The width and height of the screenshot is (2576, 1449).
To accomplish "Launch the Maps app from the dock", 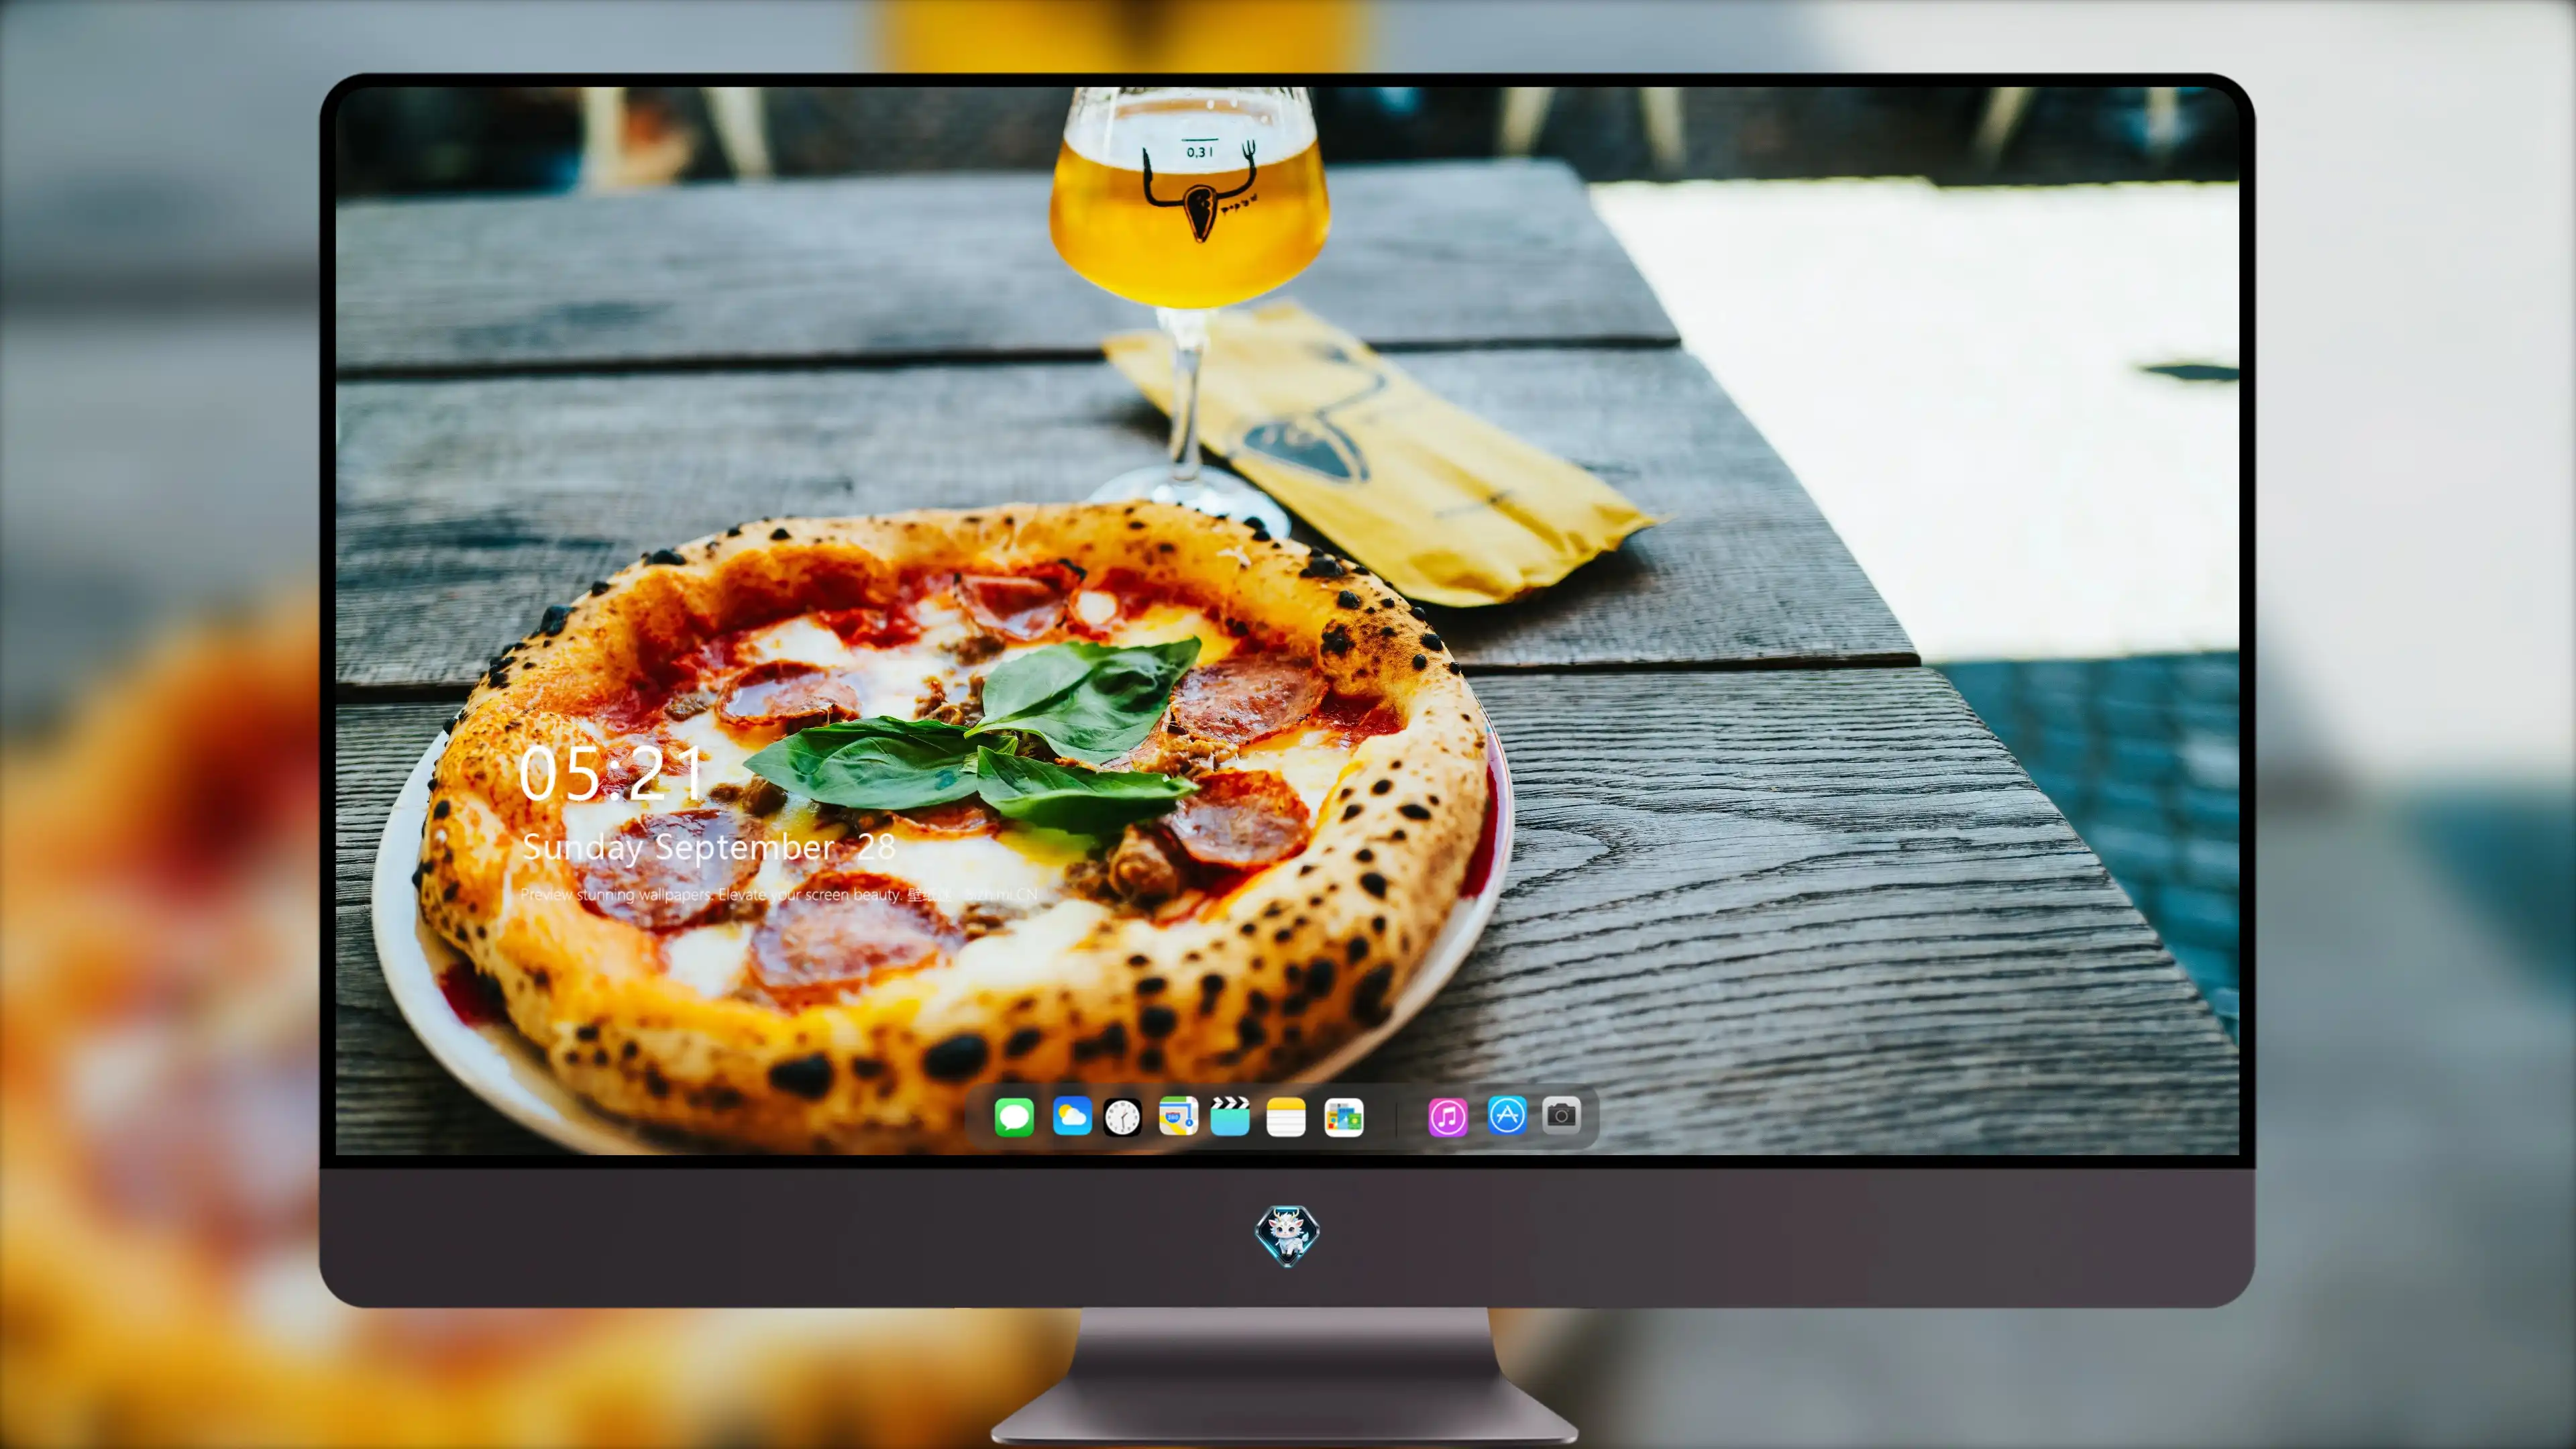I will 1178,1116.
